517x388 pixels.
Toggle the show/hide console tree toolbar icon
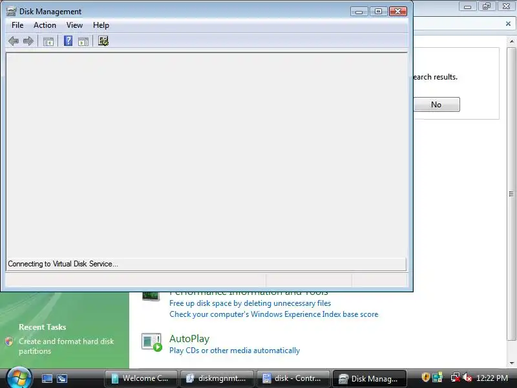(x=48, y=41)
